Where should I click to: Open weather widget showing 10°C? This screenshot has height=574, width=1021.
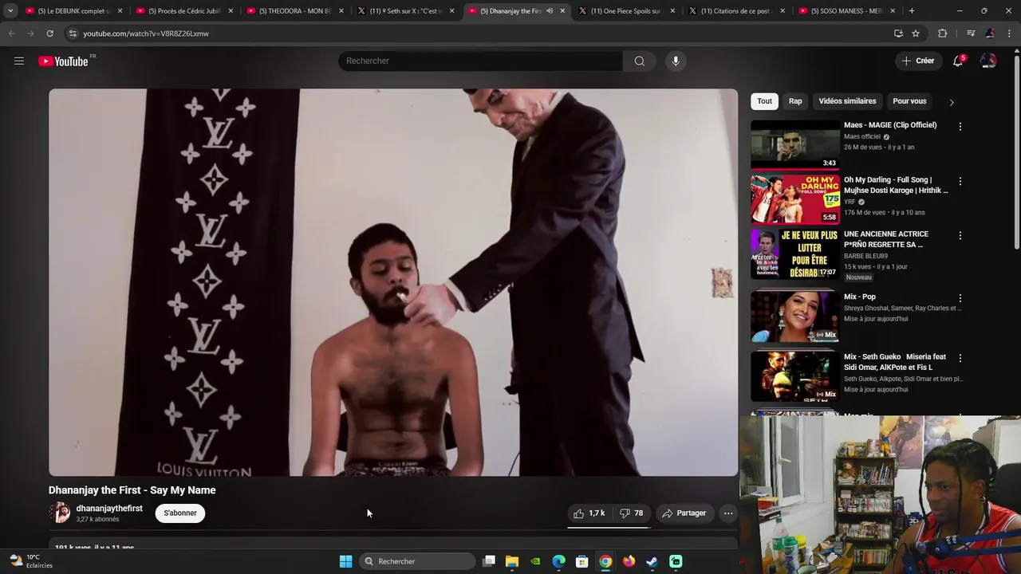click(31, 561)
